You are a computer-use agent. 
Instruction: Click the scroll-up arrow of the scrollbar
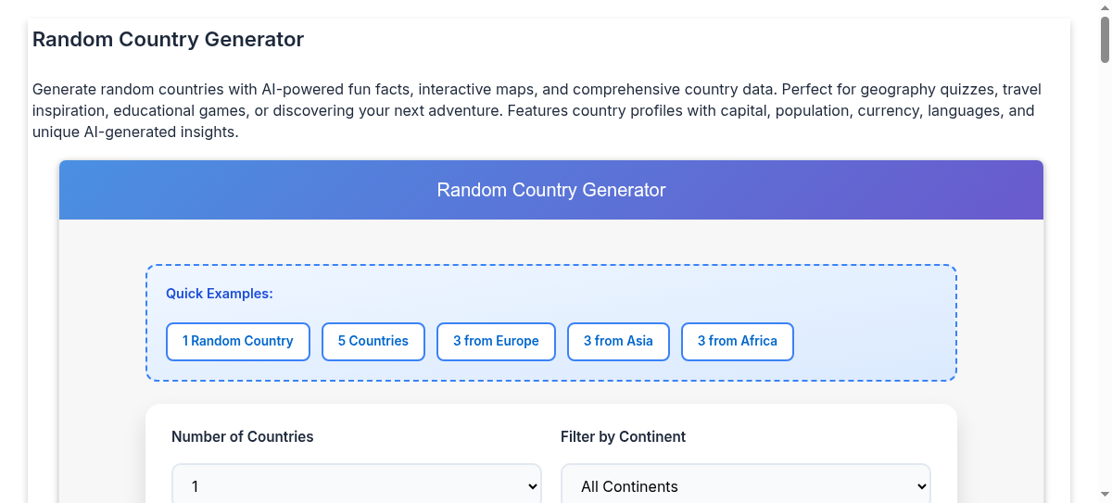pos(1105,6)
